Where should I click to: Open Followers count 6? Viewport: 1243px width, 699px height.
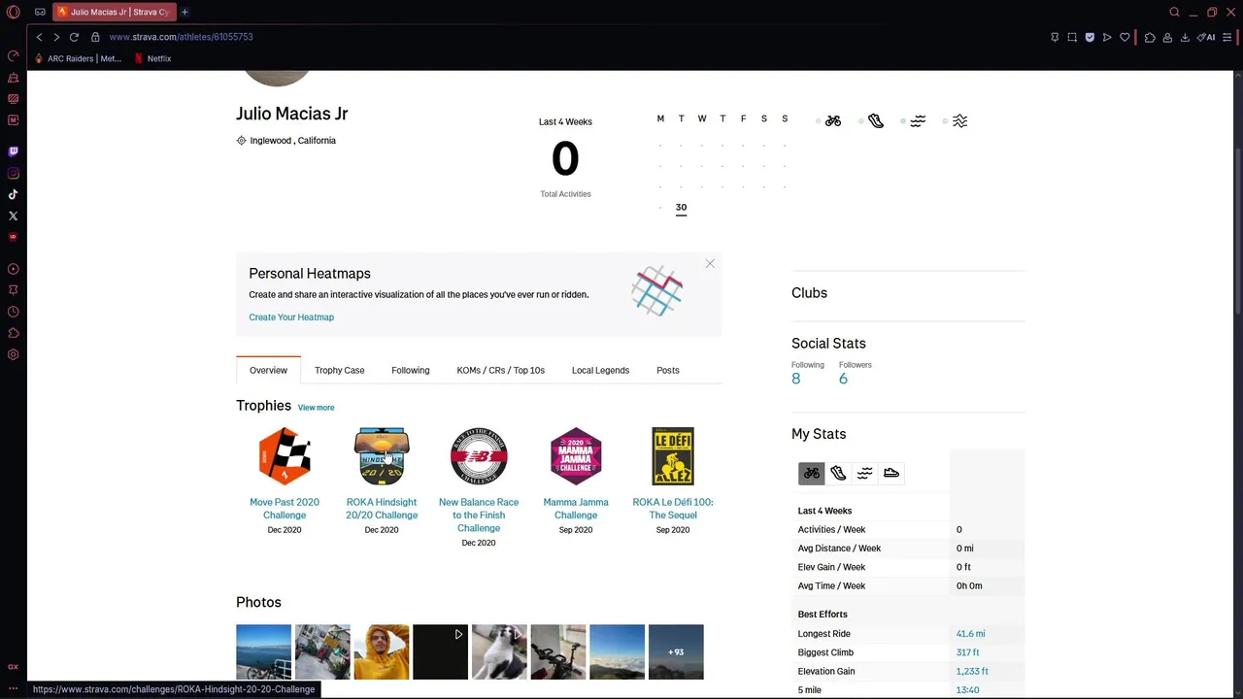point(843,379)
